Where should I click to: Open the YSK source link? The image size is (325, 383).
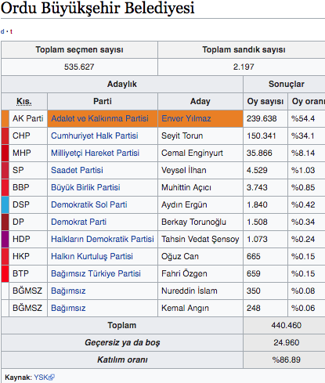point(41,378)
